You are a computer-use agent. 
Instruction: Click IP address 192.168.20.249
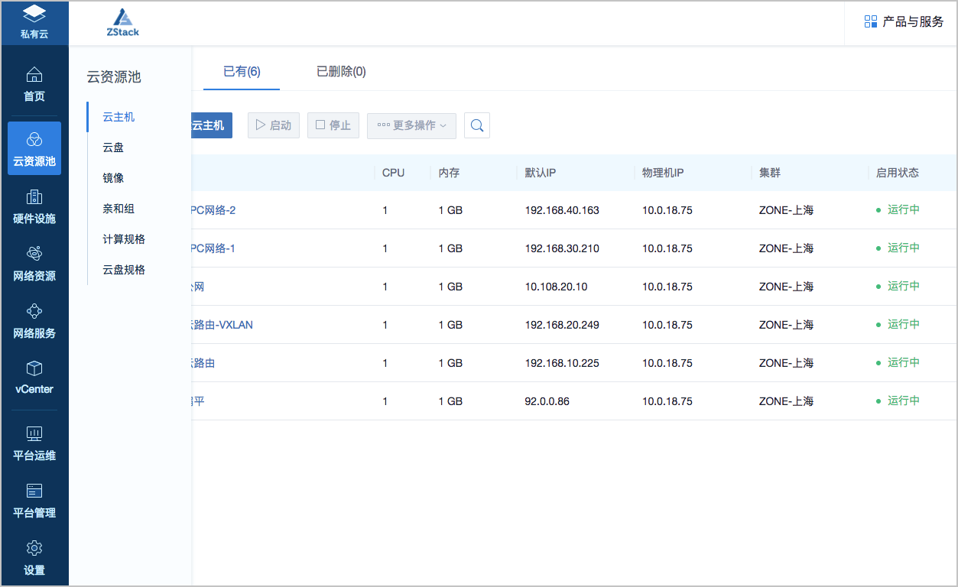[562, 324]
